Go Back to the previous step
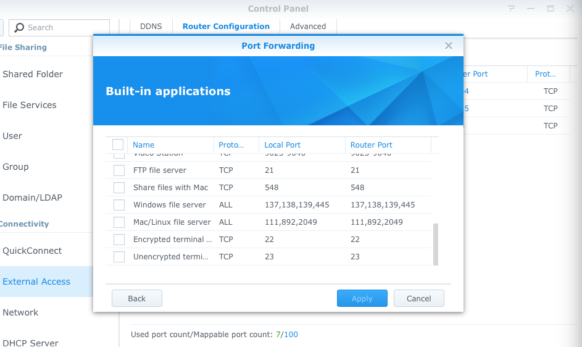 [x=137, y=299]
